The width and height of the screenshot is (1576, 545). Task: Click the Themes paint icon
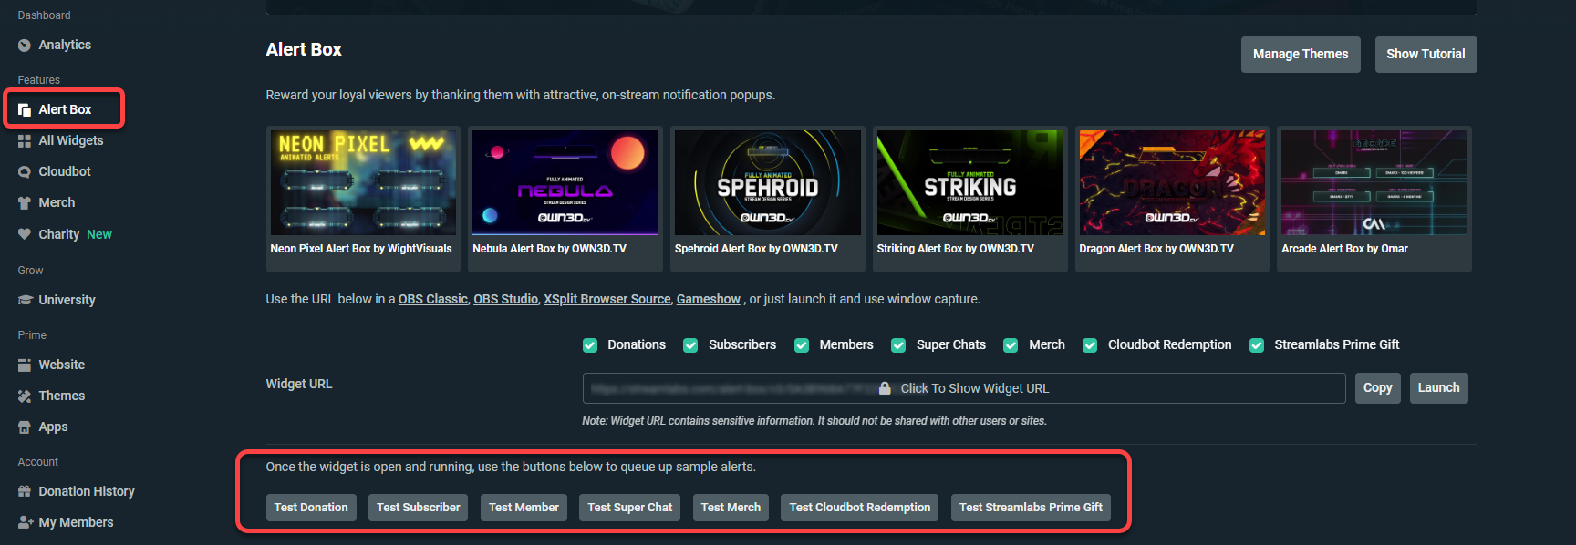pos(25,396)
